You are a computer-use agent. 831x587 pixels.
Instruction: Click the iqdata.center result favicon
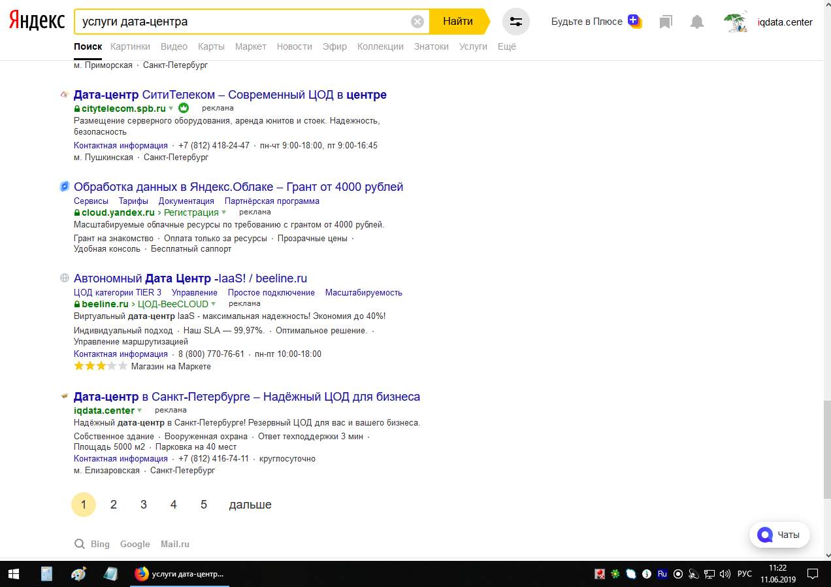(x=65, y=396)
